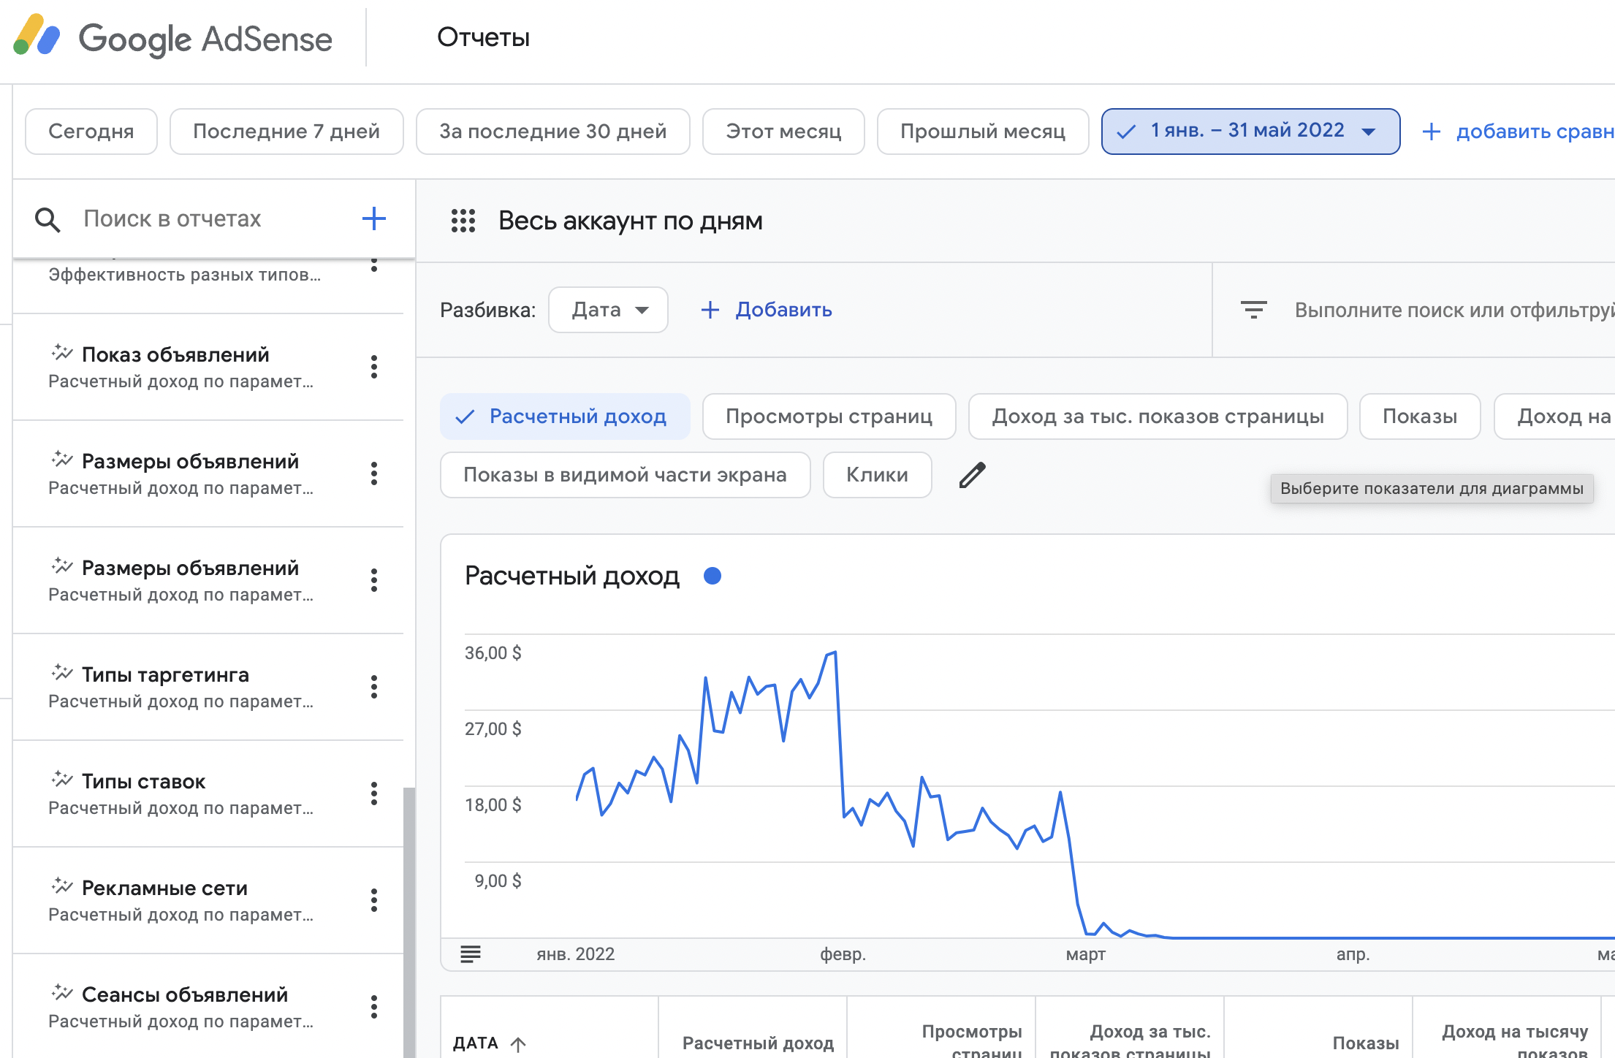Sort by ДАТА column header arrow
Screen dimensions: 1615x1058
coord(518,1043)
